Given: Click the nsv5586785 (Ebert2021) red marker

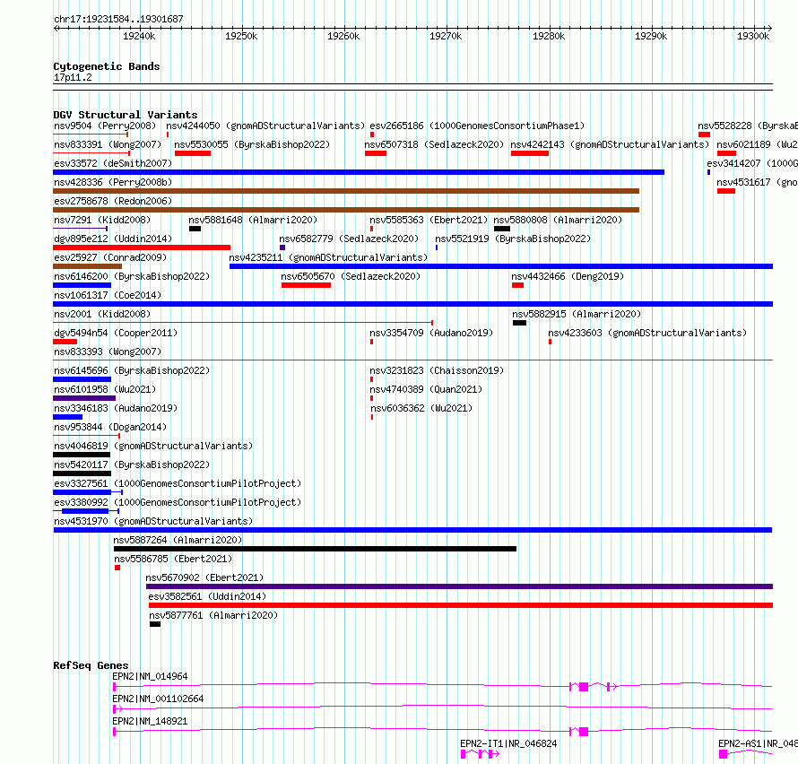Looking at the screenshot, I should (x=117, y=568).
